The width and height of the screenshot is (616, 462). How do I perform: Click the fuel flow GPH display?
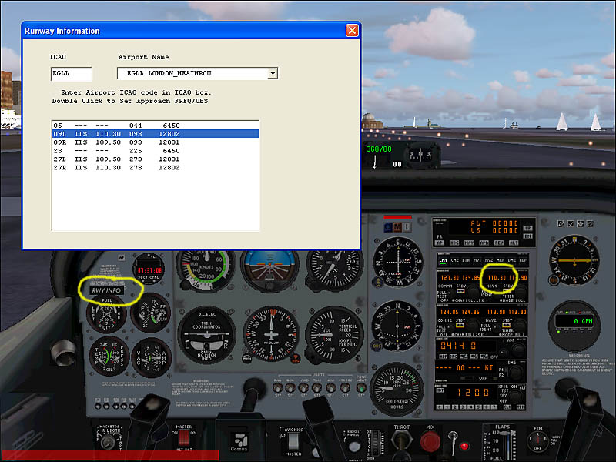(574, 321)
